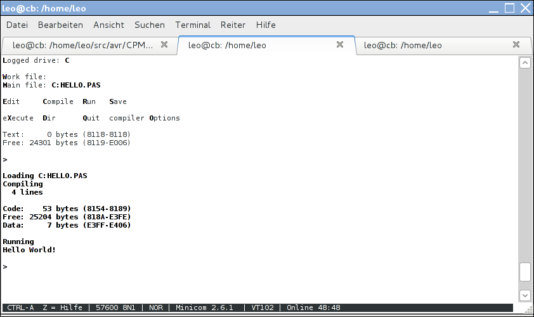Screen dimensions: 534x317
Task: Click the 'Logged drive: C' line
Action: 36,60
